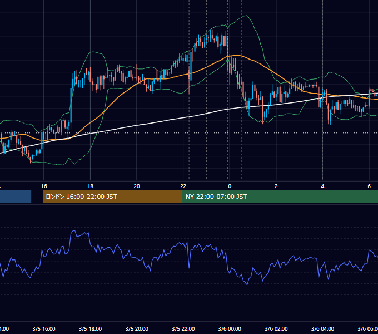
Task: Click the 3/5 20:00 date label
Action: coord(137,329)
